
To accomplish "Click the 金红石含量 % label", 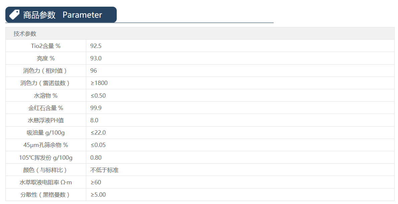I will [46, 108].
